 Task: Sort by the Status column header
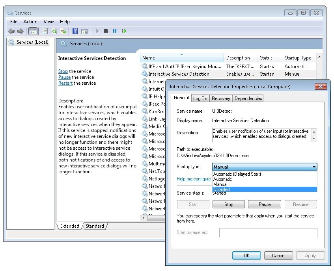pos(270,58)
